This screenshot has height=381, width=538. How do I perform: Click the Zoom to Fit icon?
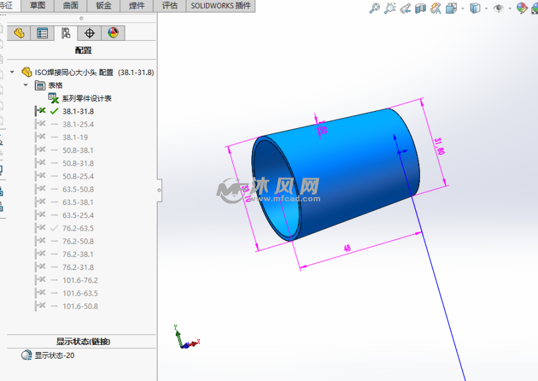[x=375, y=9]
